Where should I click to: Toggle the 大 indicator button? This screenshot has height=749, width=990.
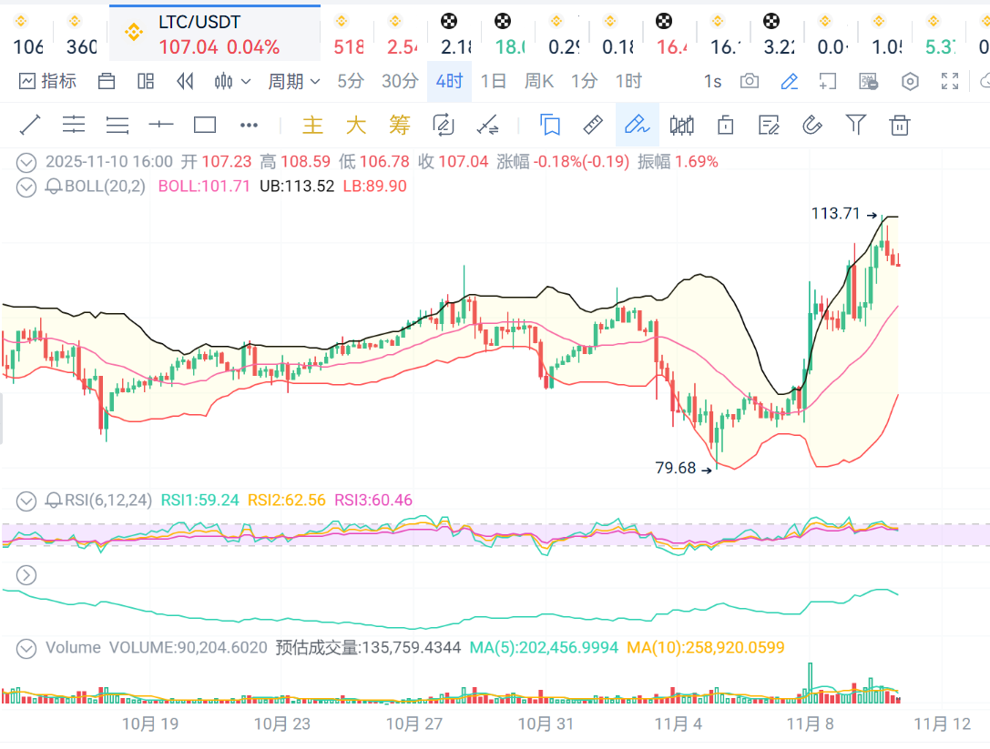click(356, 125)
